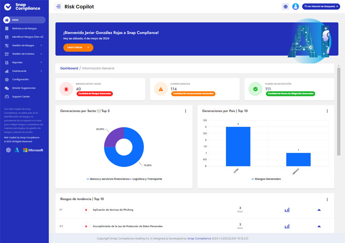
Task: Expand Reportes chevron
Action: pyautogui.click(x=41, y=63)
